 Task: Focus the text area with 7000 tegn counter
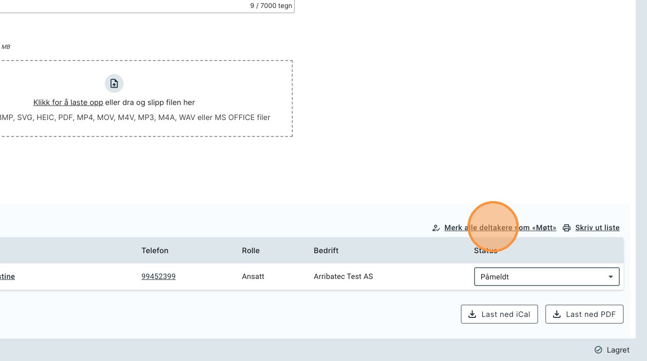(141, 6)
